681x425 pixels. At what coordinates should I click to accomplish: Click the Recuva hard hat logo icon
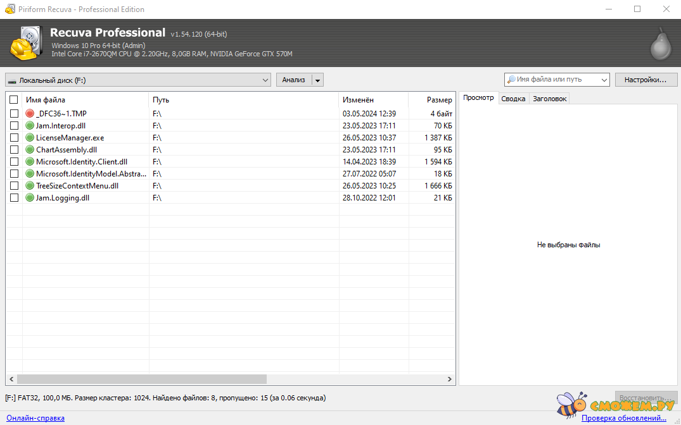[x=26, y=44]
